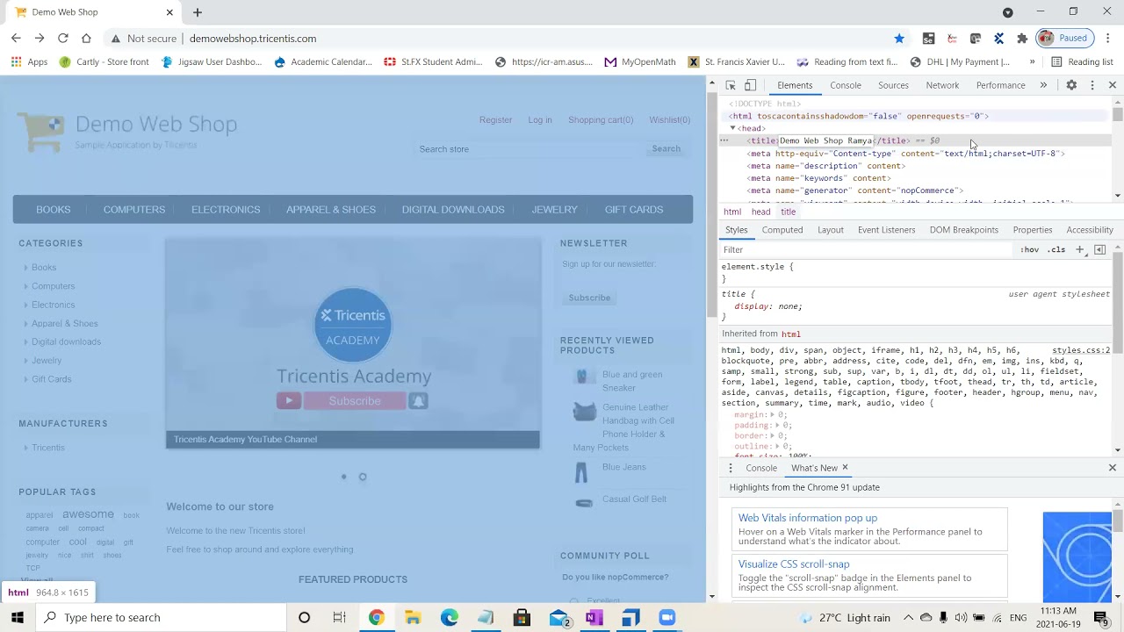Viewport: 1124px width, 632px height.
Task: Open the DevTools customize kebab menu
Action: pyautogui.click(x=1092, y=85)
